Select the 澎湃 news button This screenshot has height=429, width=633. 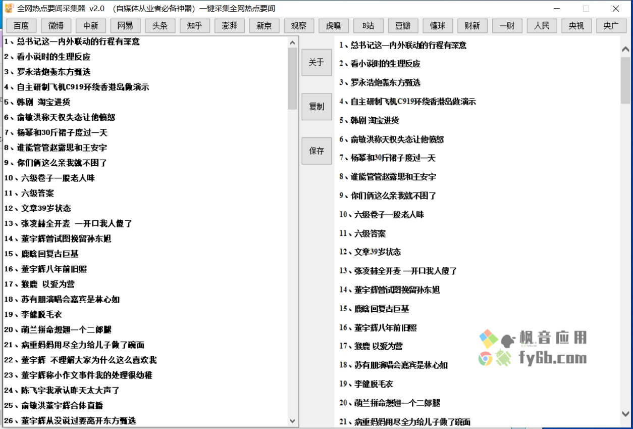click(x=229, y=26)
